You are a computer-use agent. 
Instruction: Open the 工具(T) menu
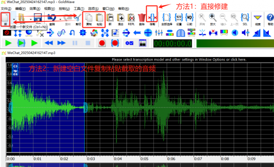(79, 8)
